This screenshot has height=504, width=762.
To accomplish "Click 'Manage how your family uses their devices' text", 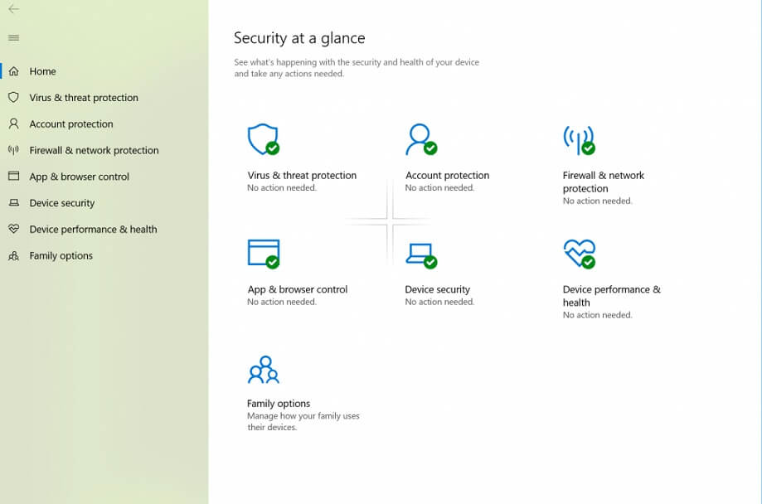I will point(303,421).
